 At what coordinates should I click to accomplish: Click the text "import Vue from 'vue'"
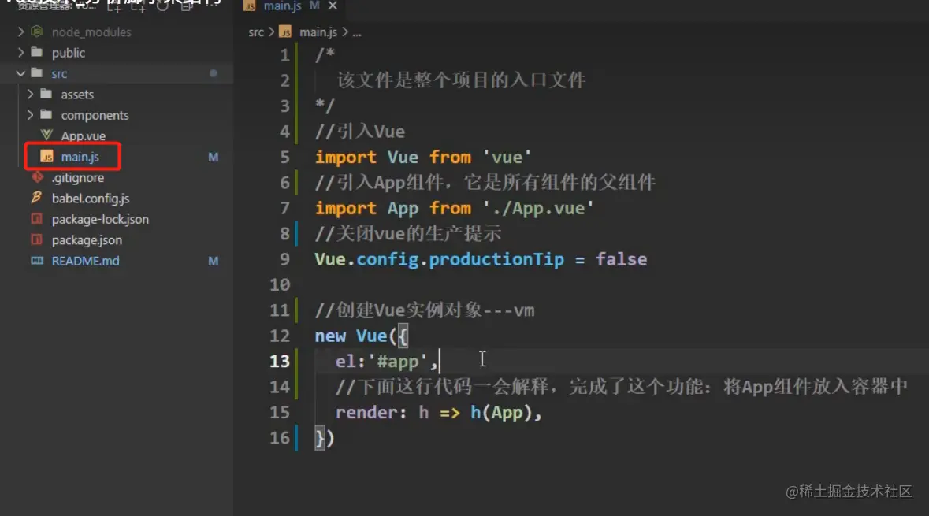click(423, 157)
